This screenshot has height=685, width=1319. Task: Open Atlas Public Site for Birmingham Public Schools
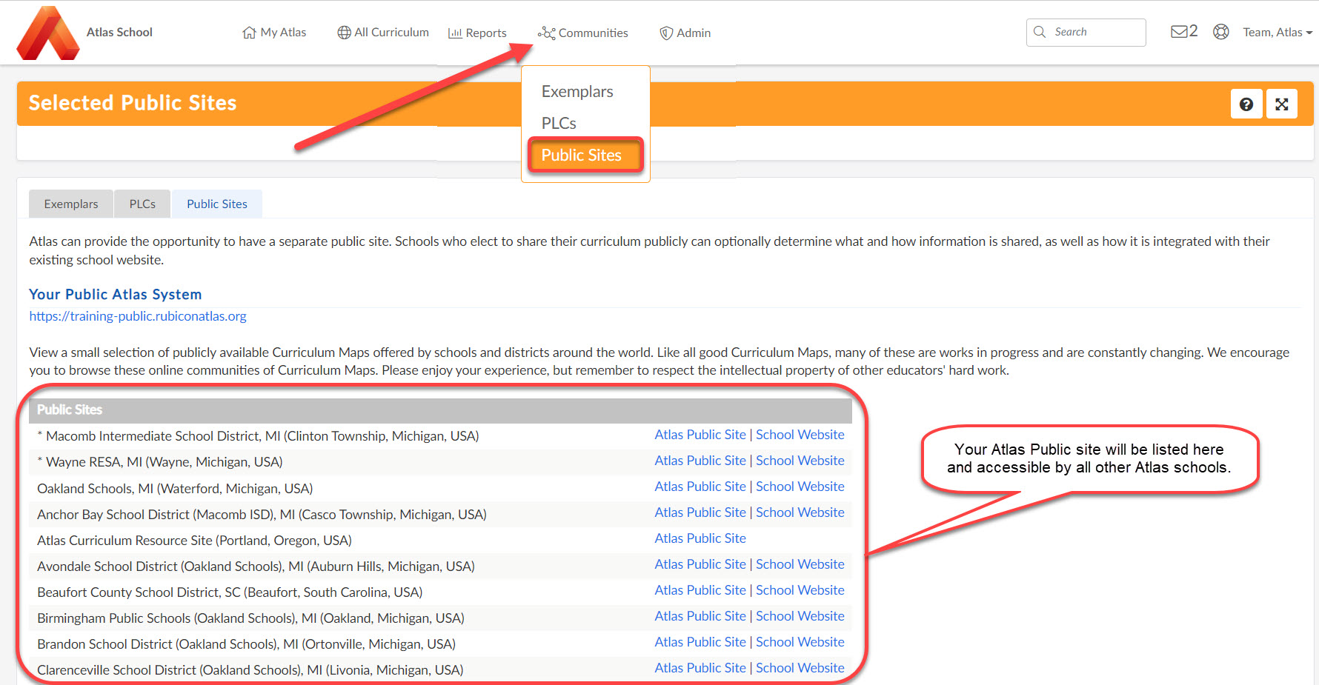click(700, 616)
